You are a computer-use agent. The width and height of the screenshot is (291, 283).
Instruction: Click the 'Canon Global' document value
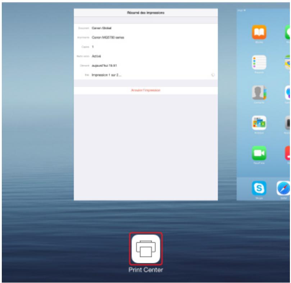point(101,28)
